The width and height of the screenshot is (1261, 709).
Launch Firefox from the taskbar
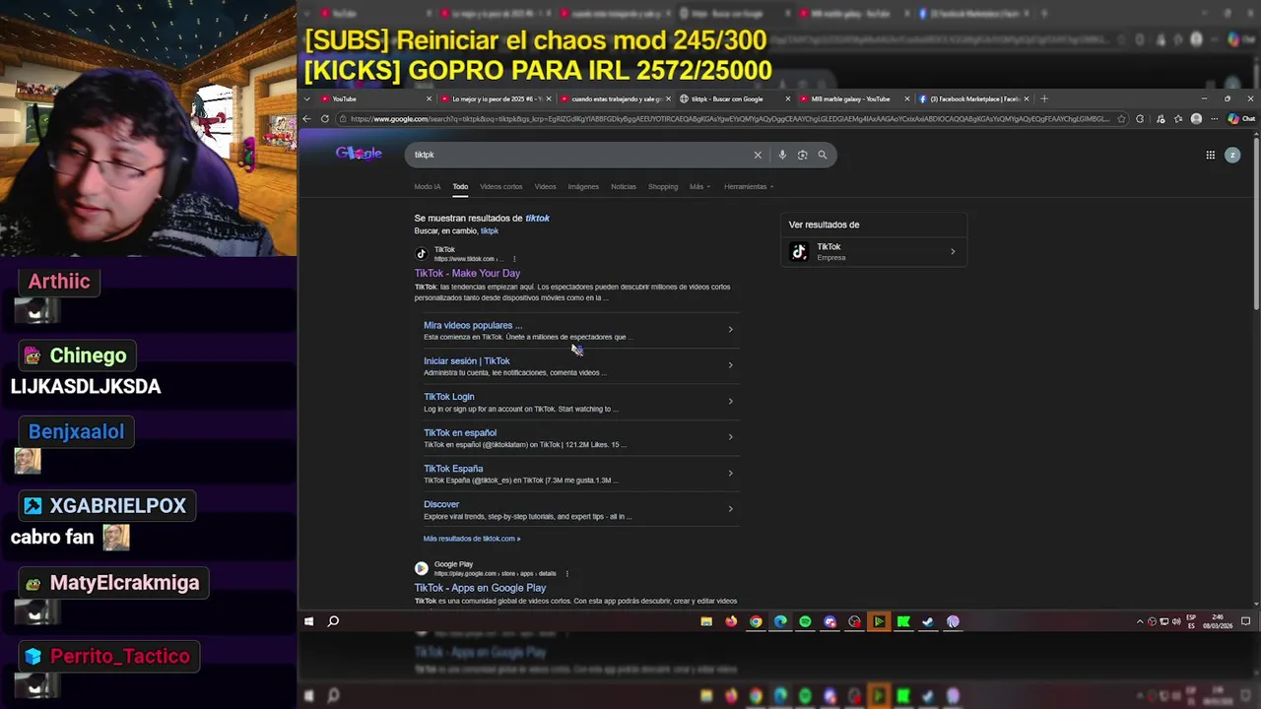click(x=731, y=621)
